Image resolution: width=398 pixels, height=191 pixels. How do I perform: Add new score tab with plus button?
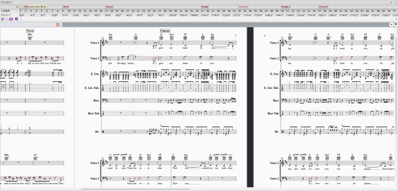tap(391, 25)
